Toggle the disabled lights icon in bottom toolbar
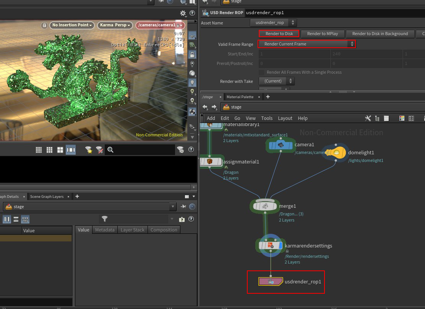 pos(99,149)
